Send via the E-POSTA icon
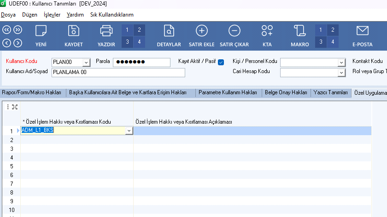This screenshot has width=387, height=217. tap(362, 31)
